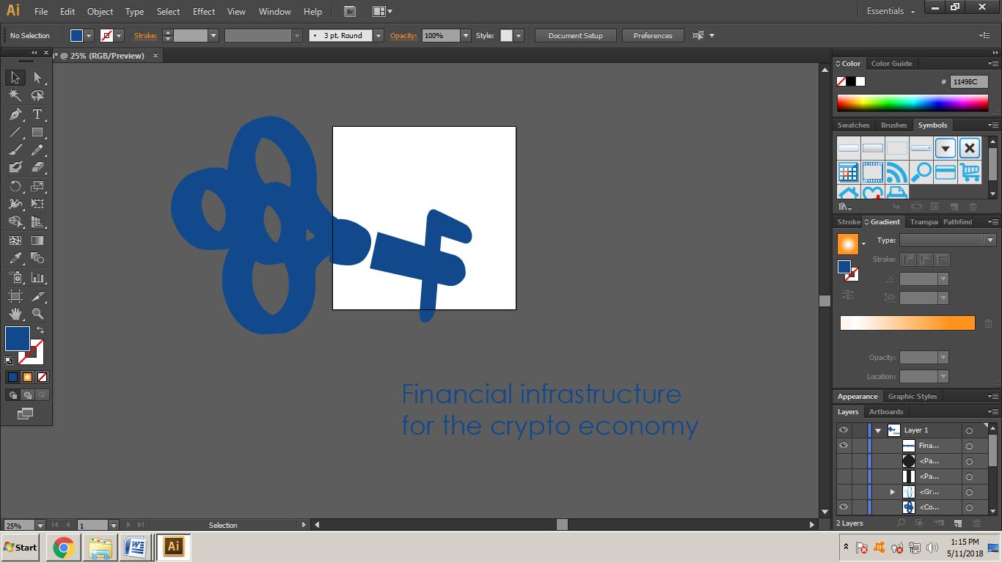This screenshot has width=1002, height=563.
Task: Click the orange gradient slider bar
Action: (x=907, y=323)
